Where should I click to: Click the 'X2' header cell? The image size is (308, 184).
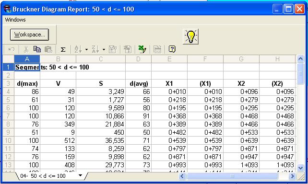coord(241,83)
